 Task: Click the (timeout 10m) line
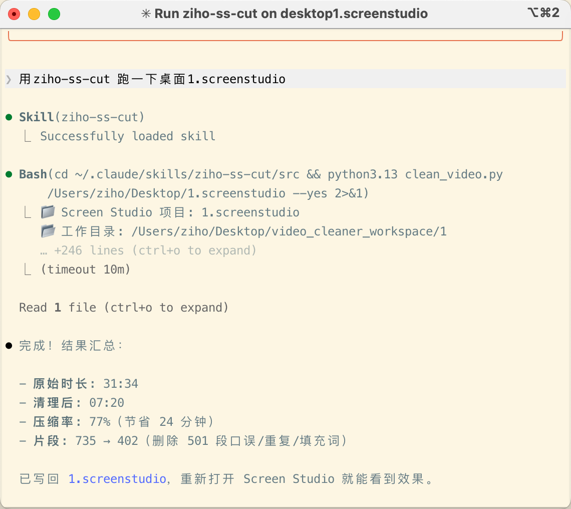(85, 270)
